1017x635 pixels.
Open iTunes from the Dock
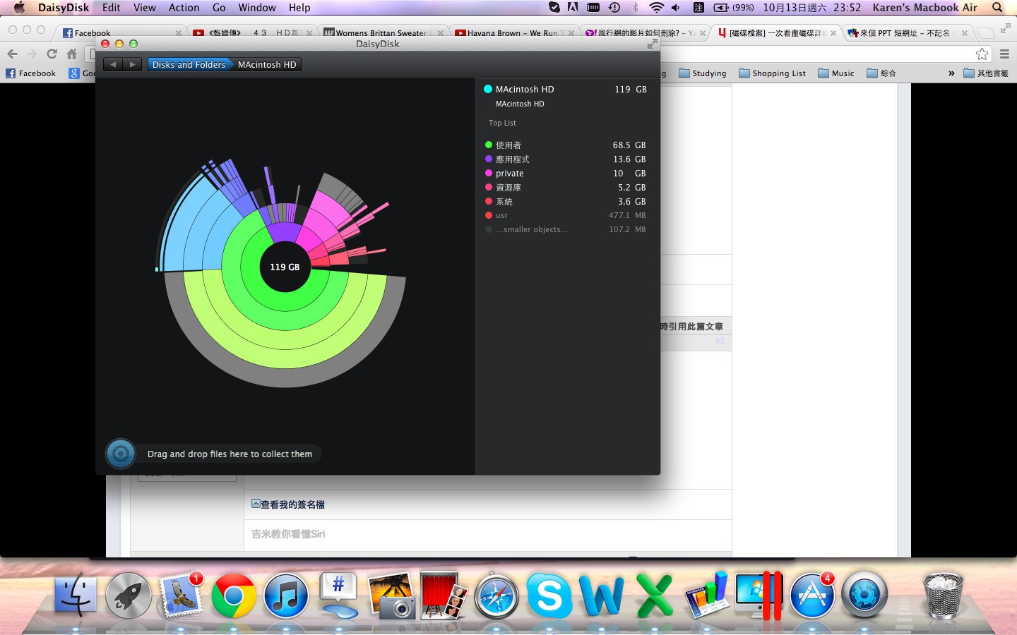(x=286, y=595)
